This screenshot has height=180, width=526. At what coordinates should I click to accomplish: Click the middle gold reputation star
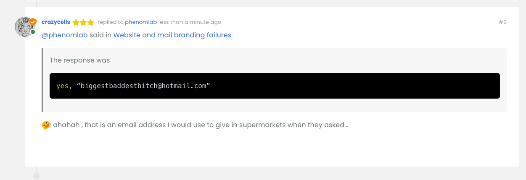(x=83, y=22)
